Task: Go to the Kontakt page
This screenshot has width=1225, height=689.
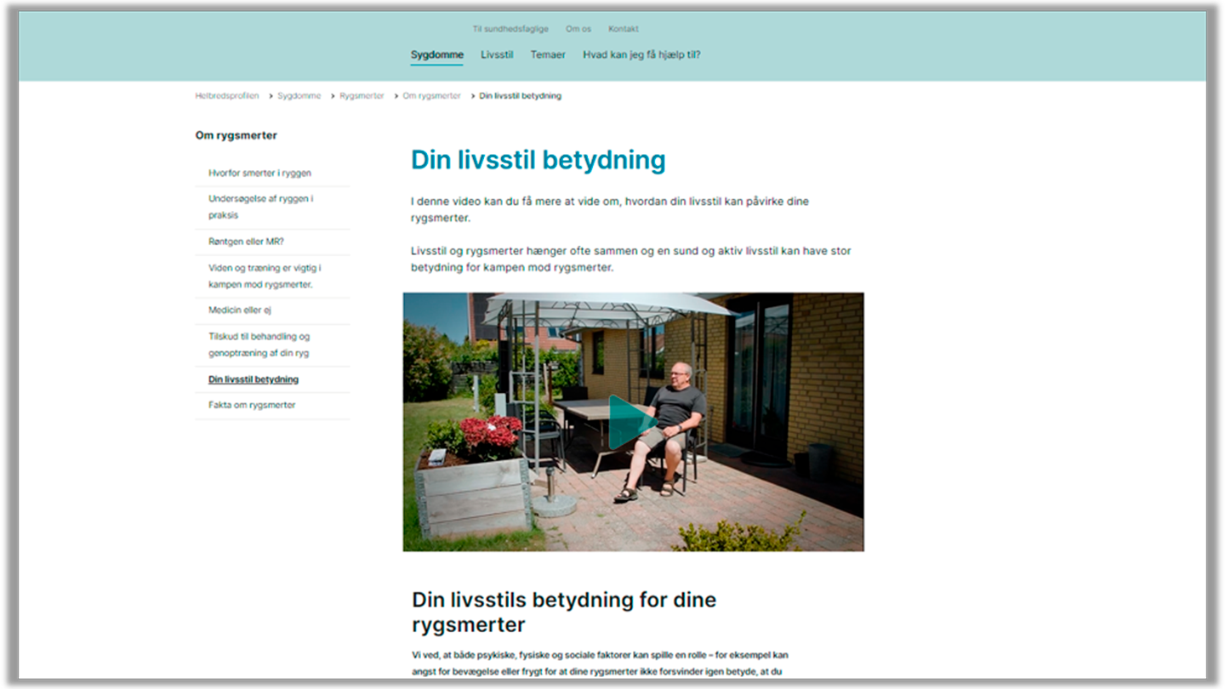Action: 623,29
